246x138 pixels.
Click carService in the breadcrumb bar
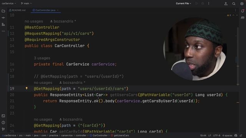(9, 135)
